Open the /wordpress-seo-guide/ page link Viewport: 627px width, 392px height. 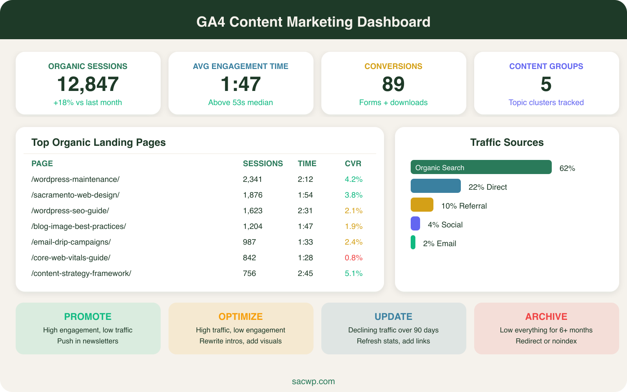click(71, 211)
